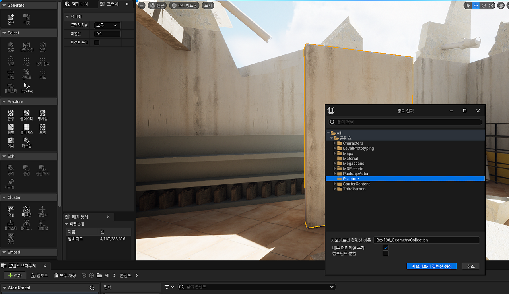The image size is (509, 294).
Task: Click the 형제 선택 (Siblings) icon
Action: click(x=43, y=60)
